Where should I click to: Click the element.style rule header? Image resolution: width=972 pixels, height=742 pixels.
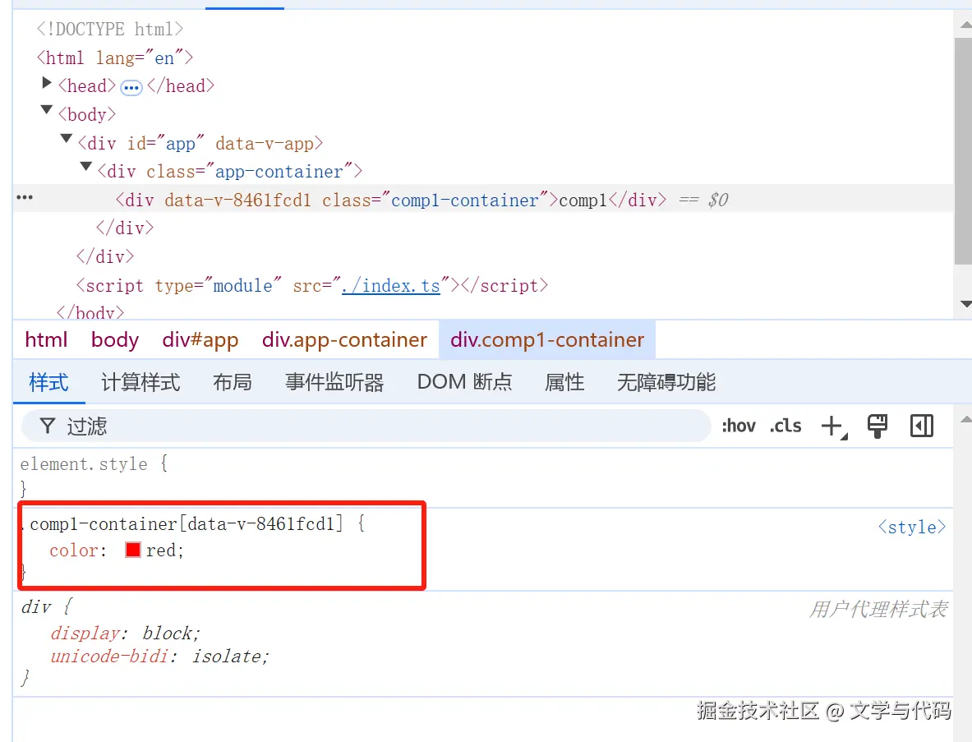pos(84,463)
